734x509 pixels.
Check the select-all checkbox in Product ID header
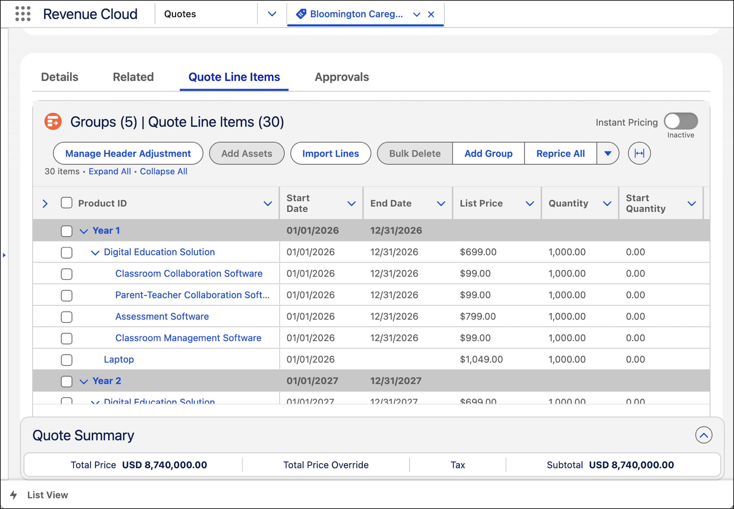[66, 203]
